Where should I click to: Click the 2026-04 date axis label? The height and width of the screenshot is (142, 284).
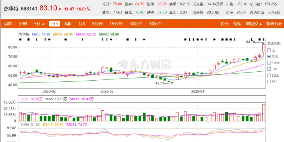click(198, 91)
